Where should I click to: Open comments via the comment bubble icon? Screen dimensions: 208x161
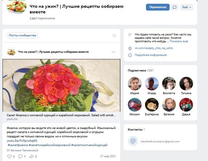[20, 156]
